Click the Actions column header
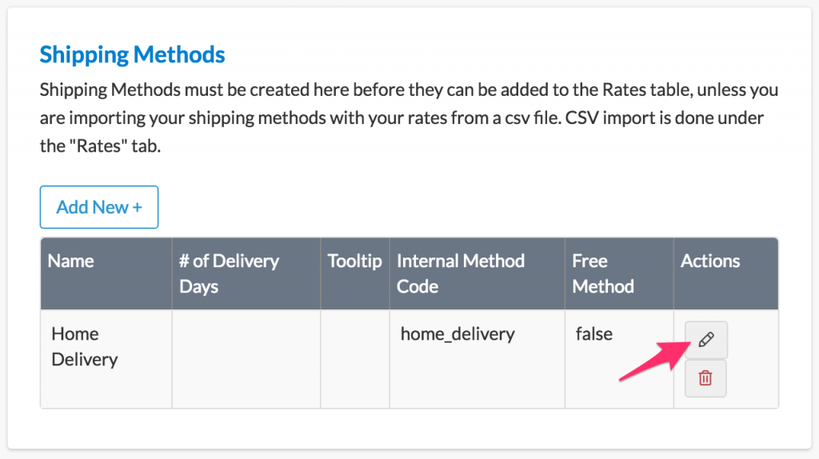The image size is (819, 459). tap(710, 261)
